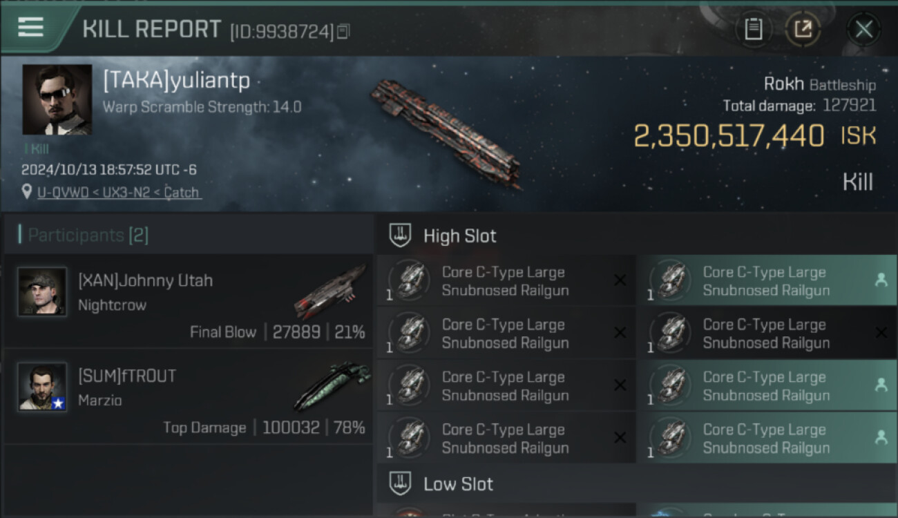Select bottom-right dropped Snubnosed Railgun entry
Viewport: 898px width, 518px height.
(767, 438)
